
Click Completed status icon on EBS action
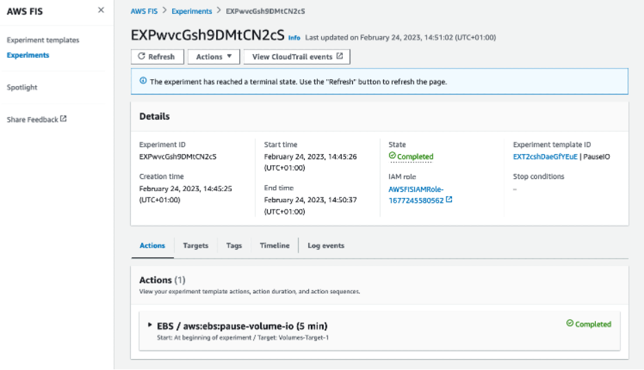570,323
